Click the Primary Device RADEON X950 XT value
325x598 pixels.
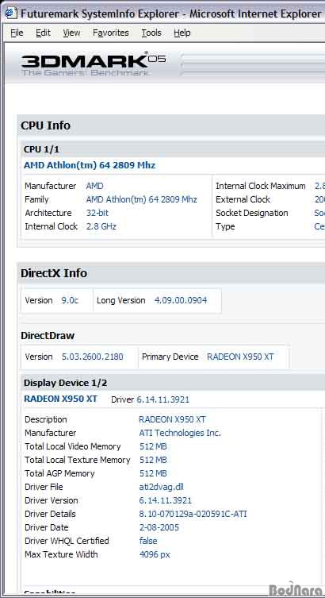(240, 357)
